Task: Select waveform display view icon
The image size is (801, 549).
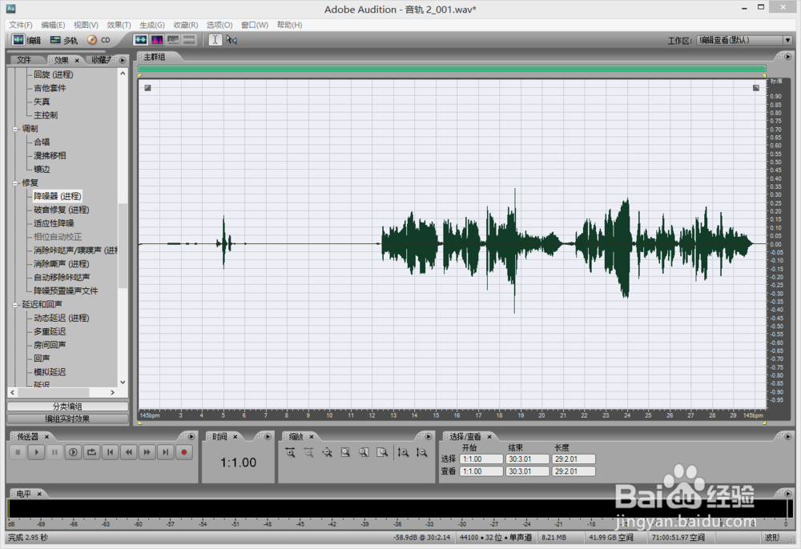Action: pos(140,40)
